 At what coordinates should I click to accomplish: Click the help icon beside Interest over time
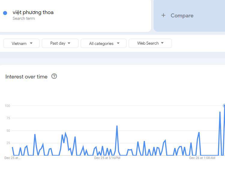coord(54,76)
